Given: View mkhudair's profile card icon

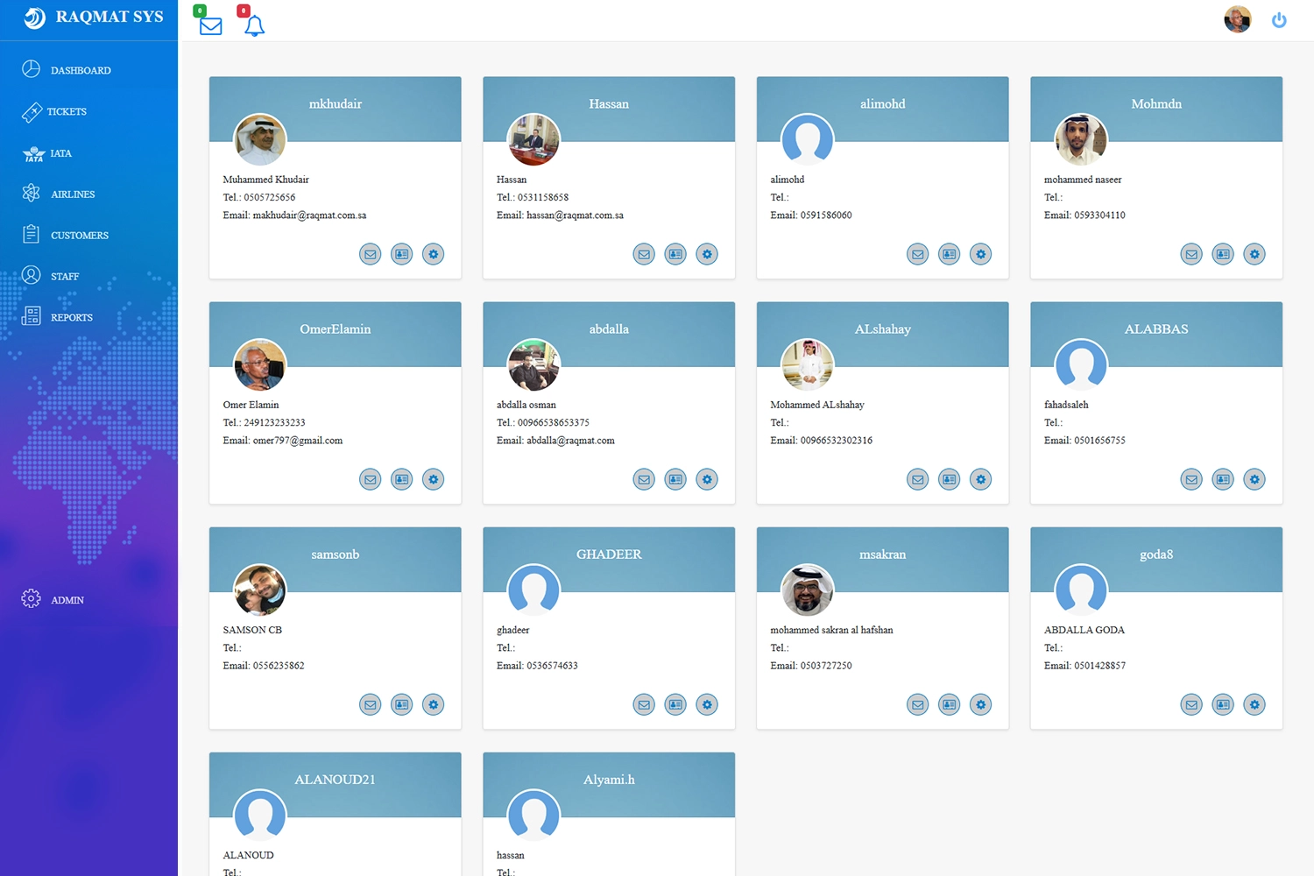Looking at the screenshot, I should coord(402,254).
